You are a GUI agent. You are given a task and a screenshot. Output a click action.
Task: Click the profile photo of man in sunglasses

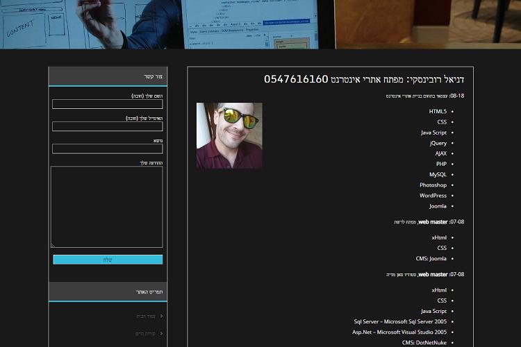click(229, 135)
